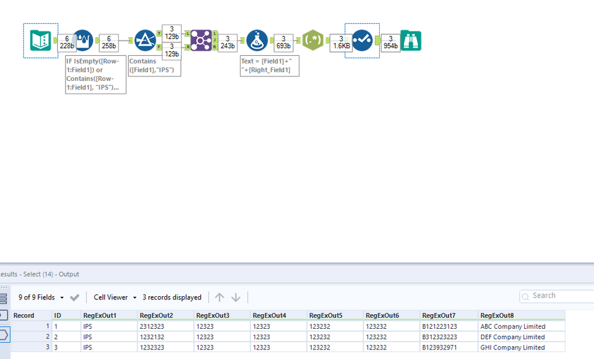
Task: Click the RegExOut8 column header
Action: 522,315
